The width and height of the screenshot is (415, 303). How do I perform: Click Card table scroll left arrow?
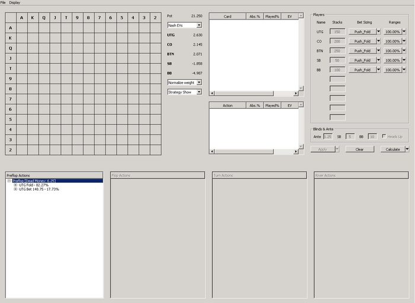tap(212, 94)
